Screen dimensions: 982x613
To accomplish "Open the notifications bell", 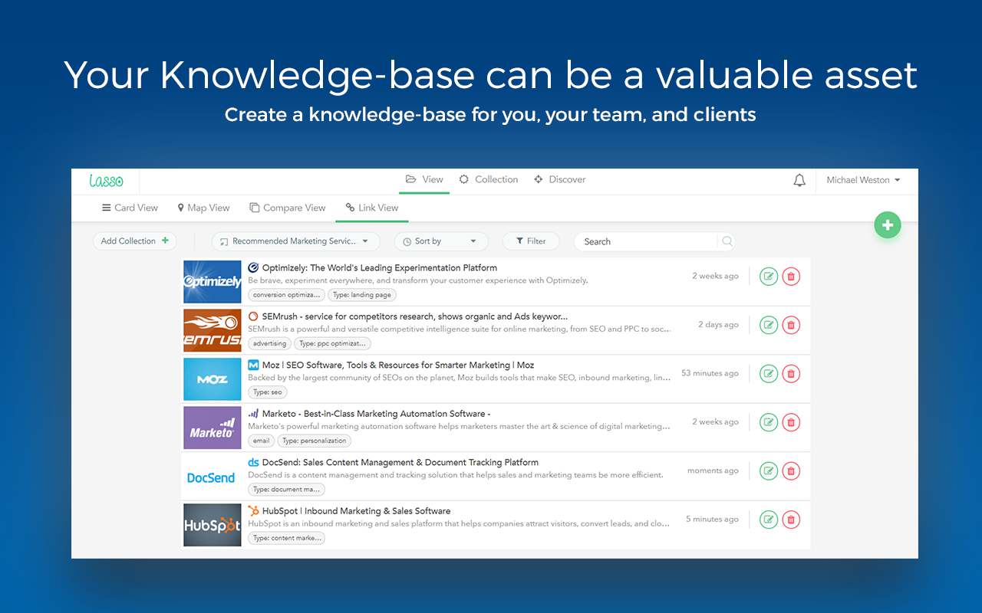I will pos(799,181).
